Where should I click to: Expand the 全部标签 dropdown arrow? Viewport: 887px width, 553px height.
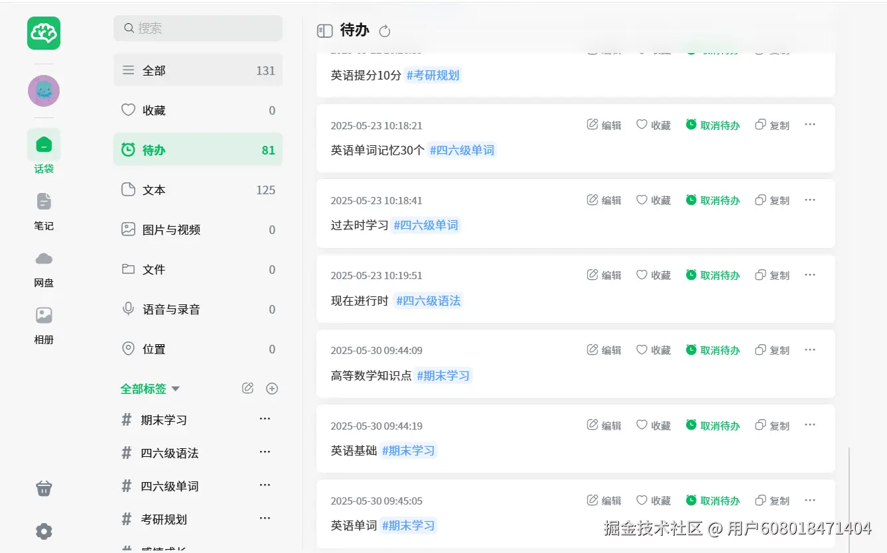176,389
